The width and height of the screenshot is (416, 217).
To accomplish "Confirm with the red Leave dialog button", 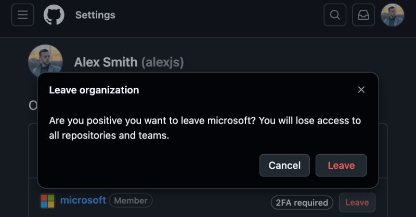I will pos(341,166).
